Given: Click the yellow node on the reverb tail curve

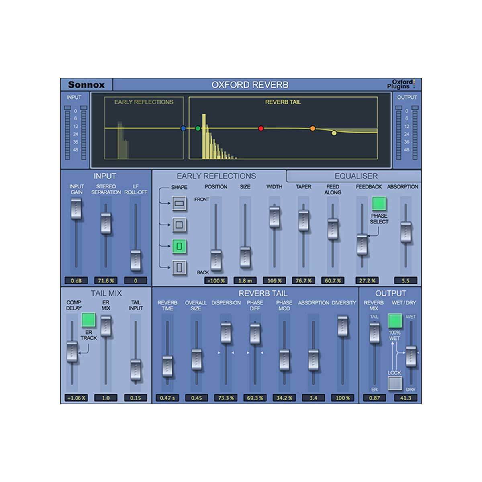Looking at the screenshot, I should [x=334, y=133].
